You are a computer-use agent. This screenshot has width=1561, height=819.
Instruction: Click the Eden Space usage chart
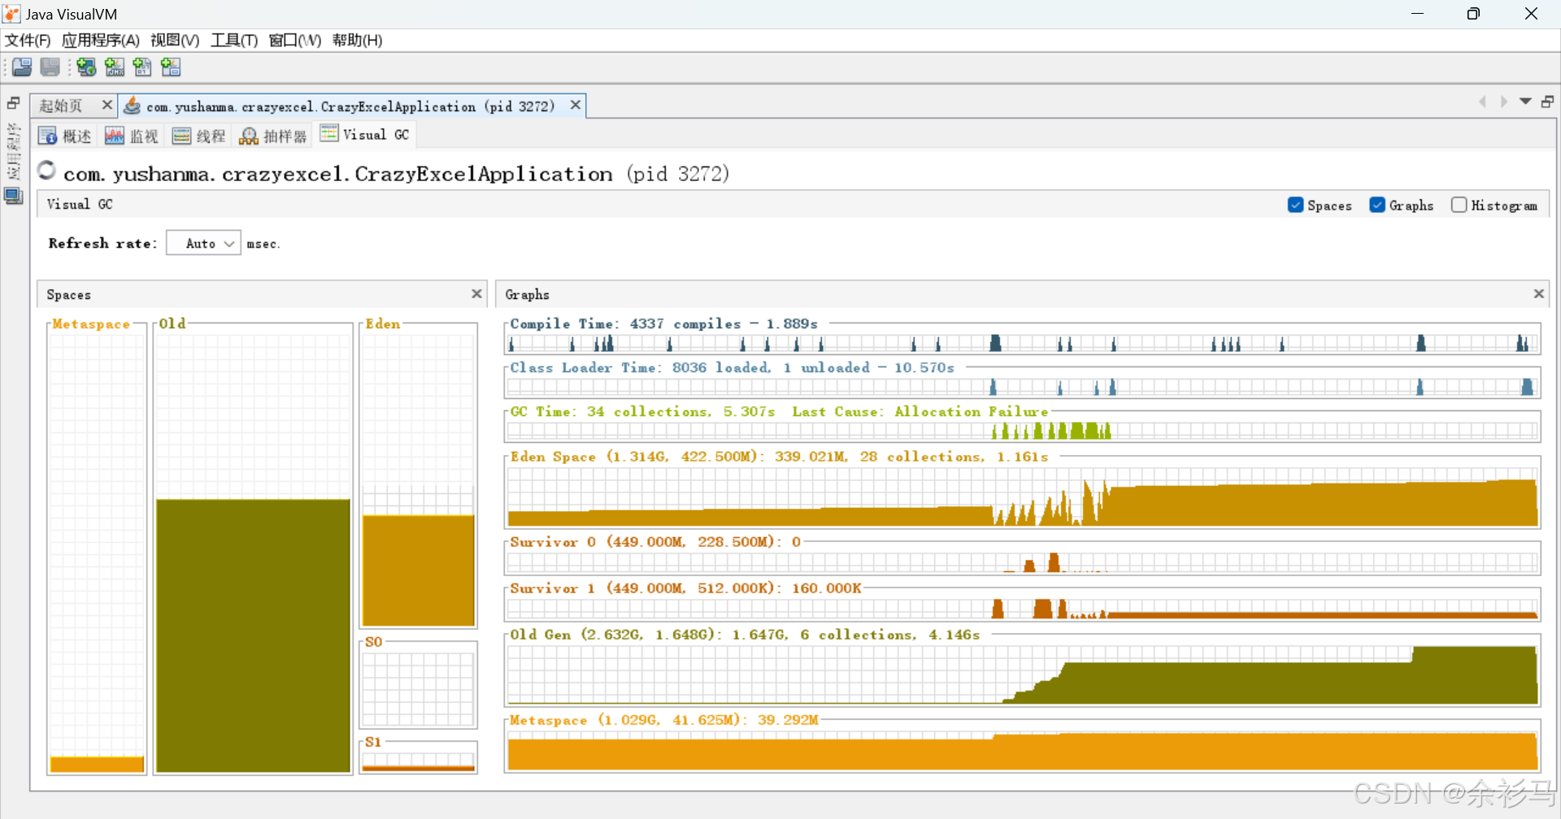[1022, 497]
